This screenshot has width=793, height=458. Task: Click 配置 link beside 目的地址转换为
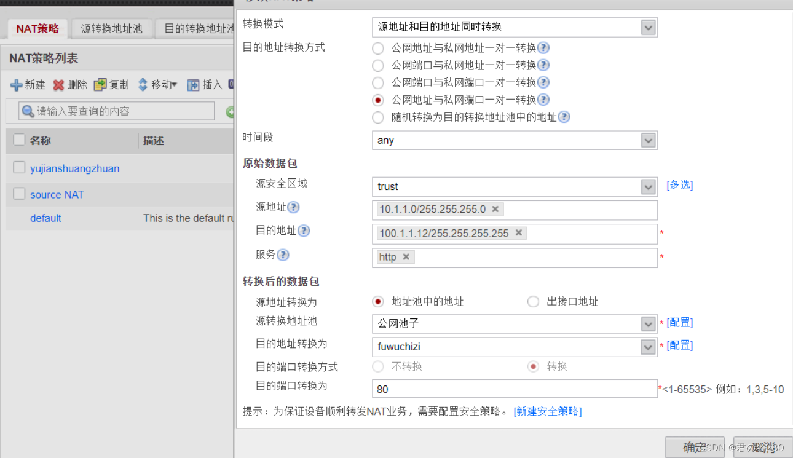click(680, 345)
